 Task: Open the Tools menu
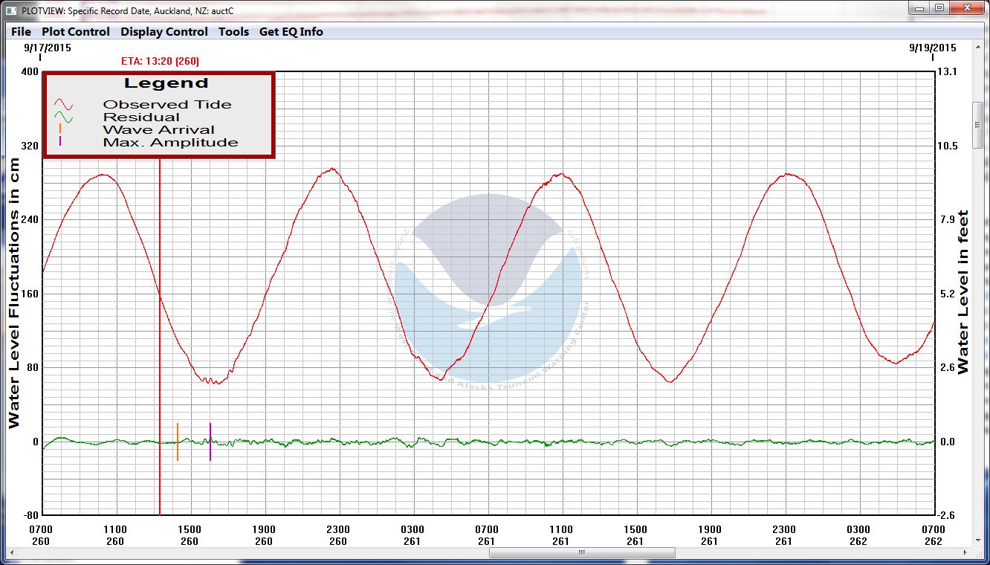pyautogui.click(x=233, y=32)
